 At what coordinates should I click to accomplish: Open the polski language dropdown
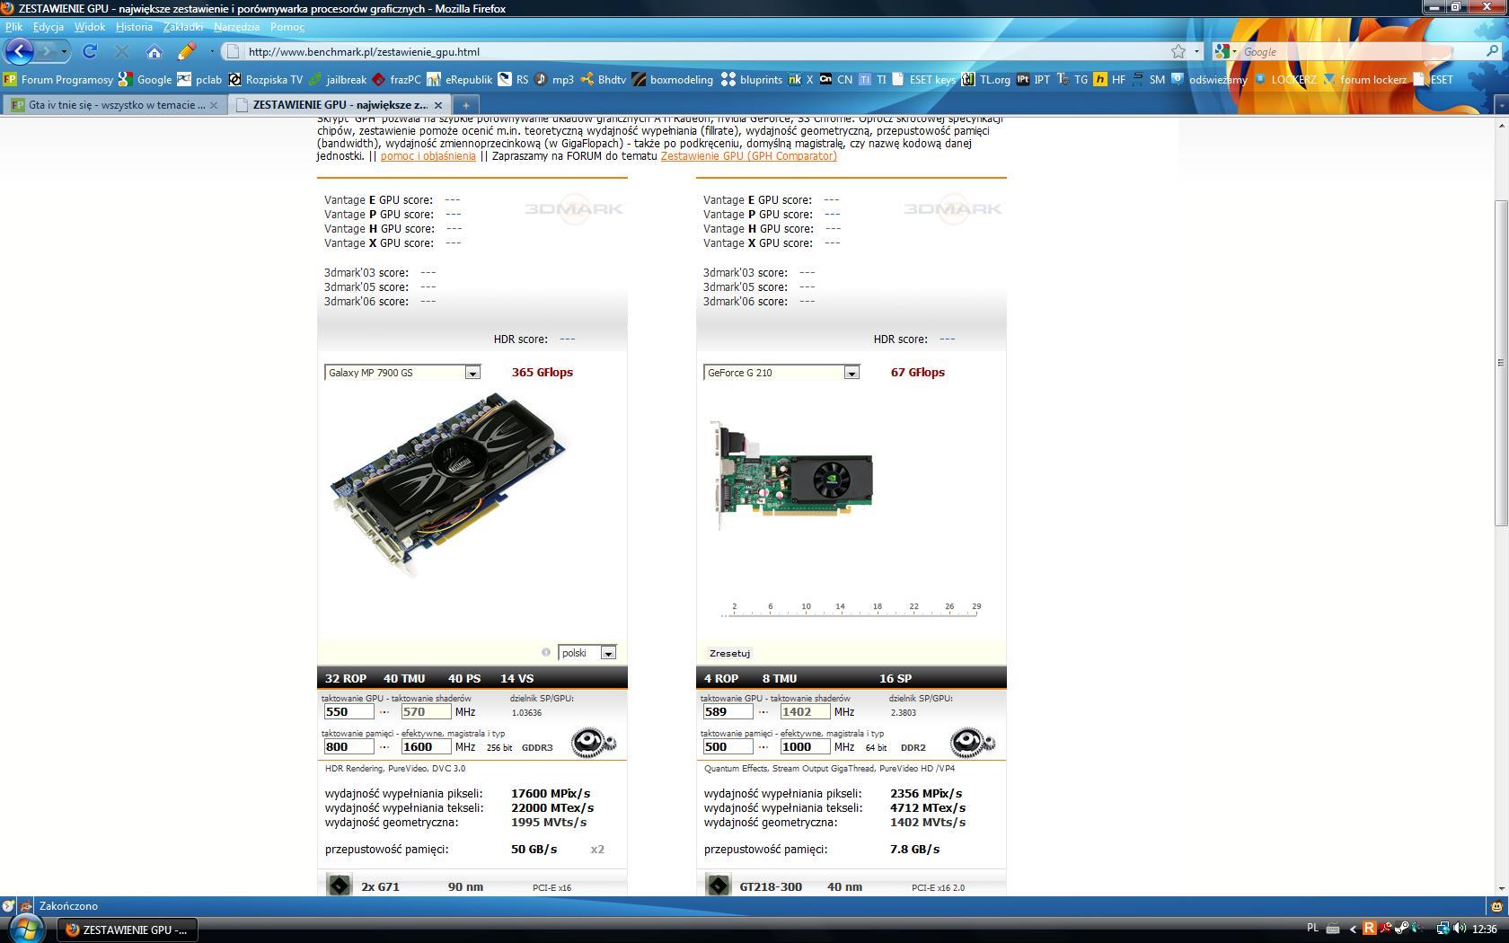click(587, 653)
